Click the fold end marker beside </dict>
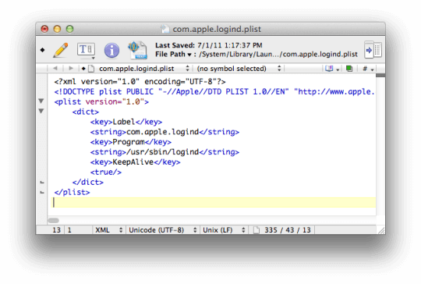Image resolution: width=421 pixels, height=284 pixels. pos(42,183)
